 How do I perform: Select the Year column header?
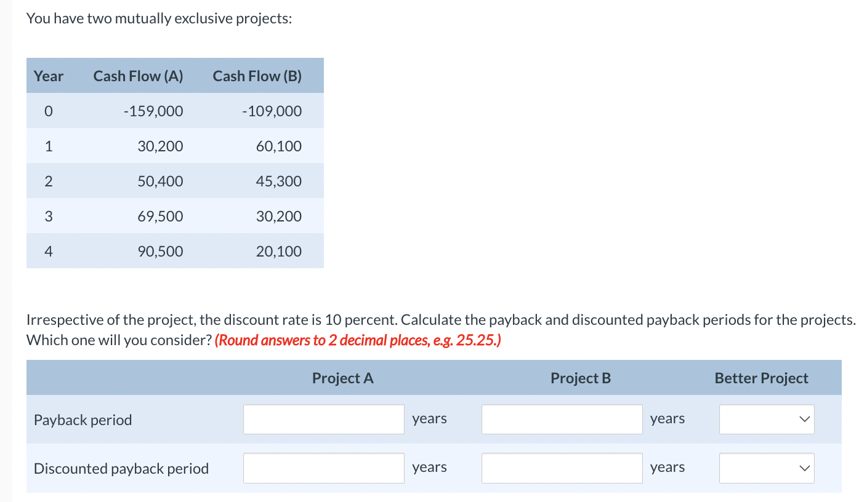tap(48, 76)
